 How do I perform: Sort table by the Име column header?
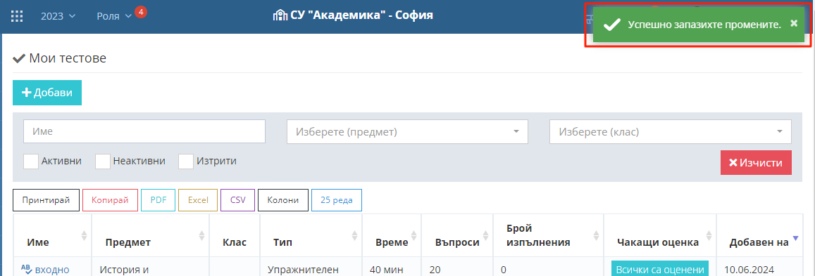click(53, 235)
